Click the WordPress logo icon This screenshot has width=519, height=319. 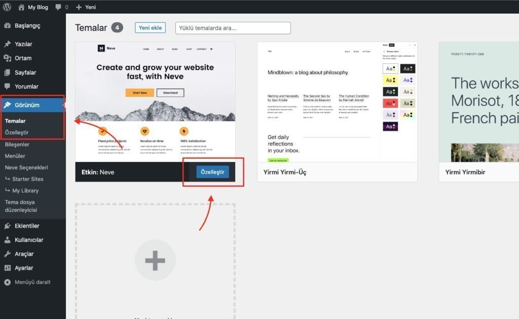pos(7,7)
